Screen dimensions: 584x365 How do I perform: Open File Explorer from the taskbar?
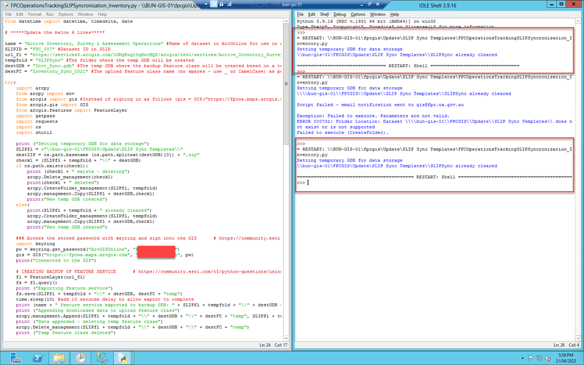[59, 358]
